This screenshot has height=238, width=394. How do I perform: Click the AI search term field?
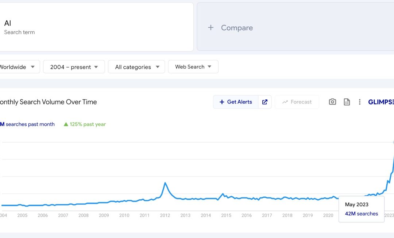[97, 27]
